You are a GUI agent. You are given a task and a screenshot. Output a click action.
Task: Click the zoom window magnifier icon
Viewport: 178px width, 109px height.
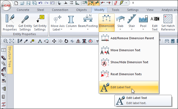pyautogui.click(x=5, y=41)
